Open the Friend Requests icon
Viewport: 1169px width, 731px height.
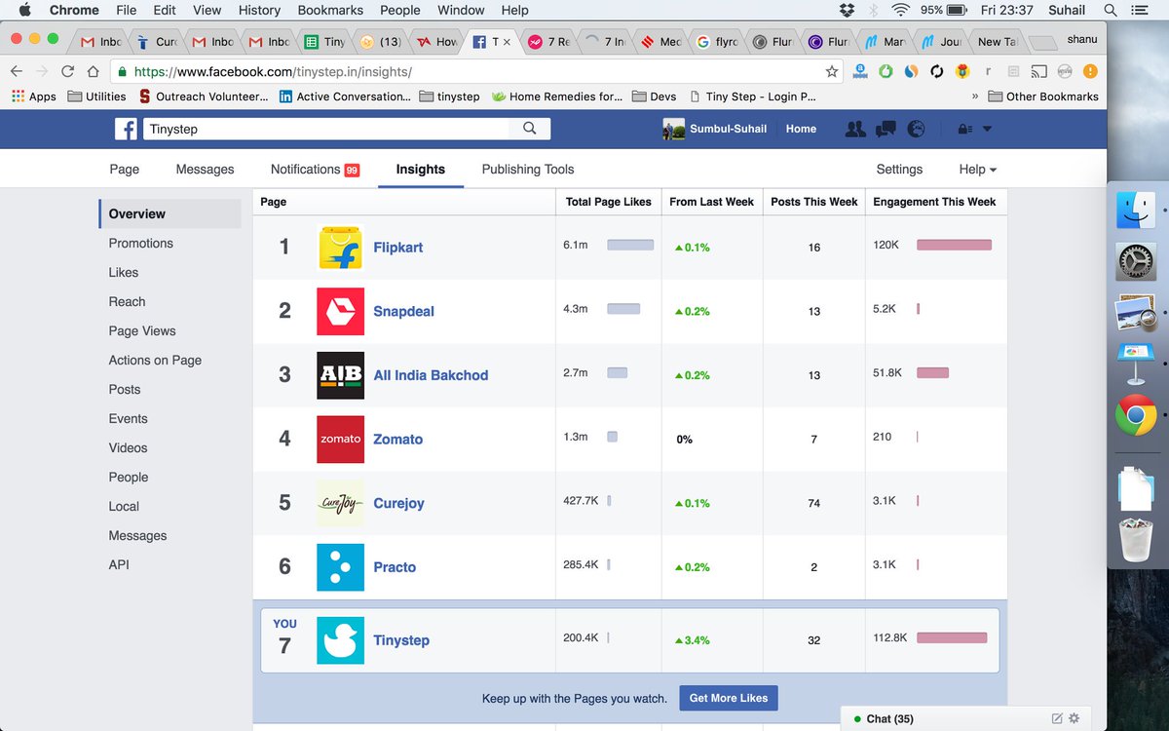pos(854,128)
